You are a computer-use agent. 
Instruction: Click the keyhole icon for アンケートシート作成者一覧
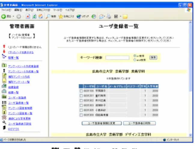coord(4,71)
